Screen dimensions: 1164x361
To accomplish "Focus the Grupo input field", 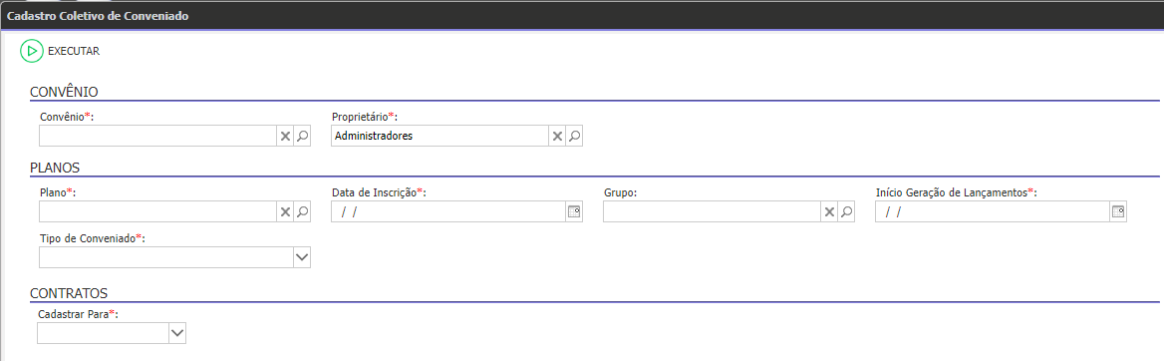I will pyautogui.click(x=712, y=211).
